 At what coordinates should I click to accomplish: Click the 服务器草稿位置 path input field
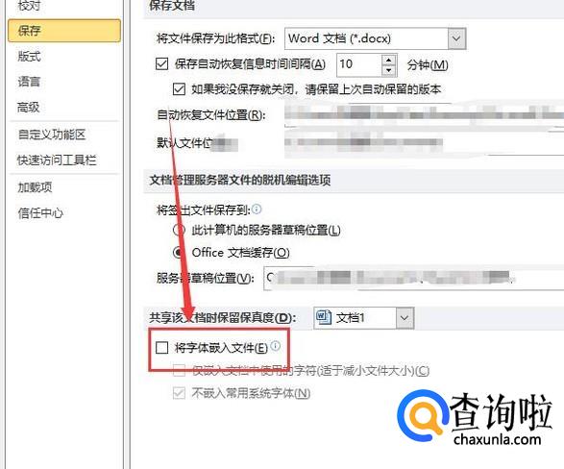[414, 278]
